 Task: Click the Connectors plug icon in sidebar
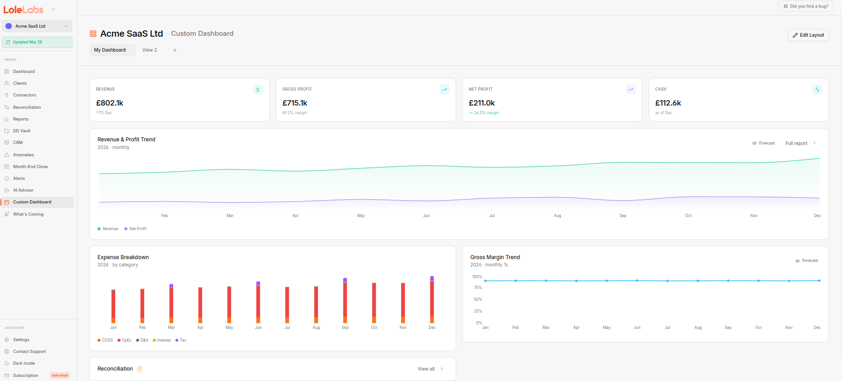(7, 95)
